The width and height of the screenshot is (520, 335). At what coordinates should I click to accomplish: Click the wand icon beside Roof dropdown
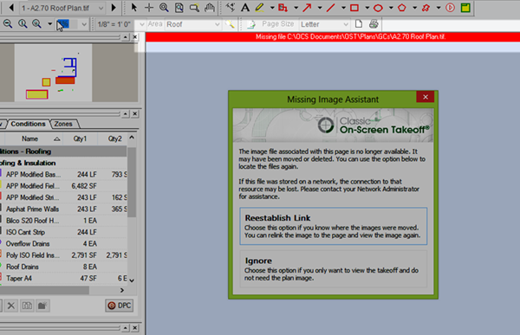coord(230,24)
